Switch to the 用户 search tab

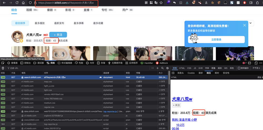click(128, 10)
